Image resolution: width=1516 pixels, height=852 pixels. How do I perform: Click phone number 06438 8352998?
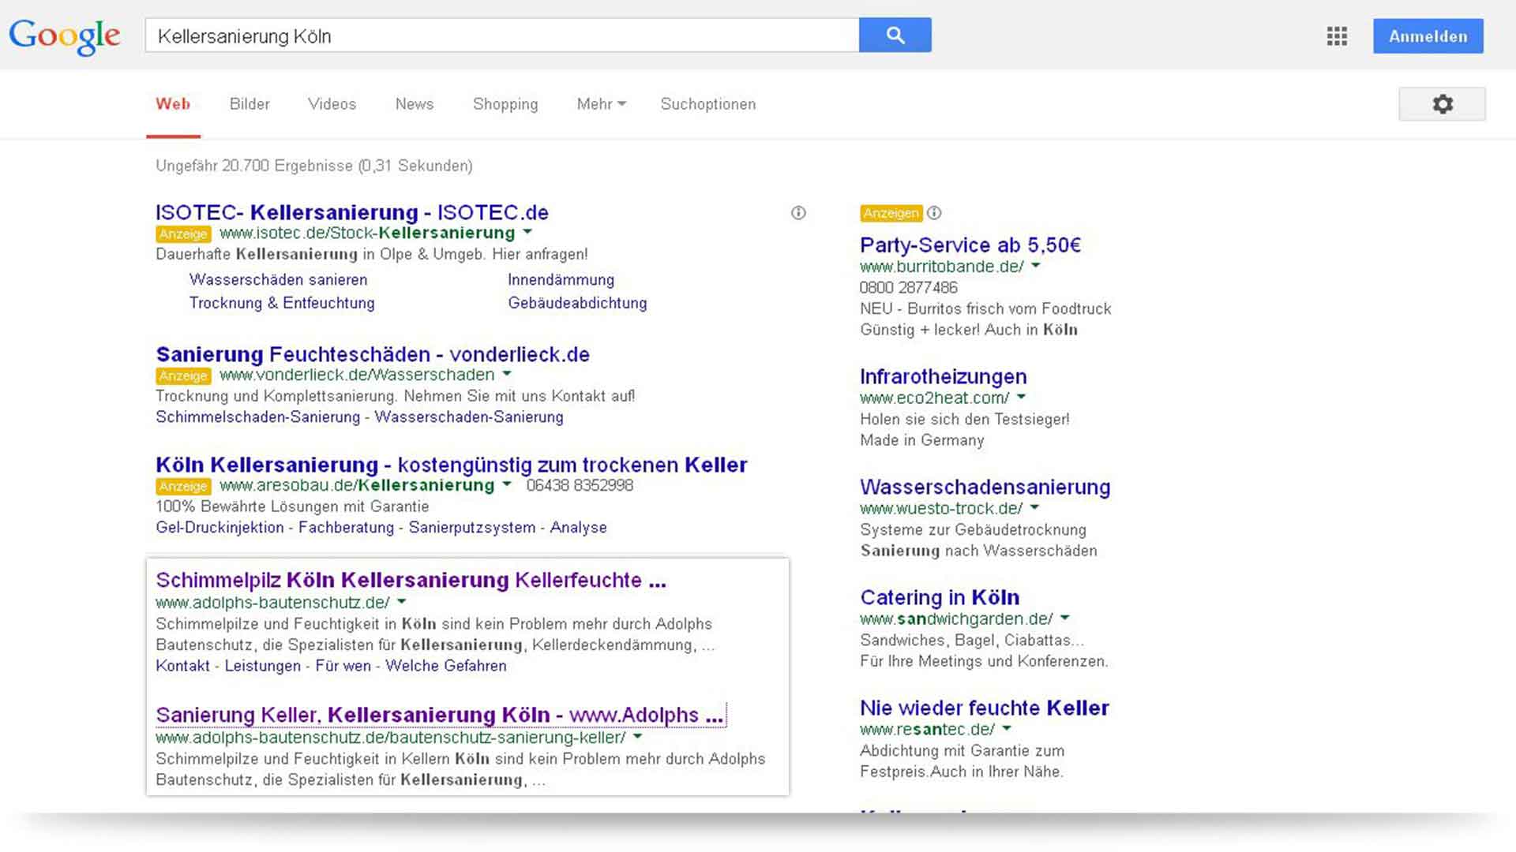[x=580, y=486]
